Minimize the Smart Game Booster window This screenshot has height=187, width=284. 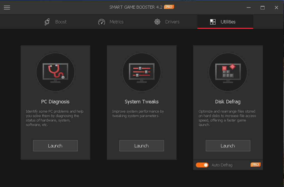[248, 8]
